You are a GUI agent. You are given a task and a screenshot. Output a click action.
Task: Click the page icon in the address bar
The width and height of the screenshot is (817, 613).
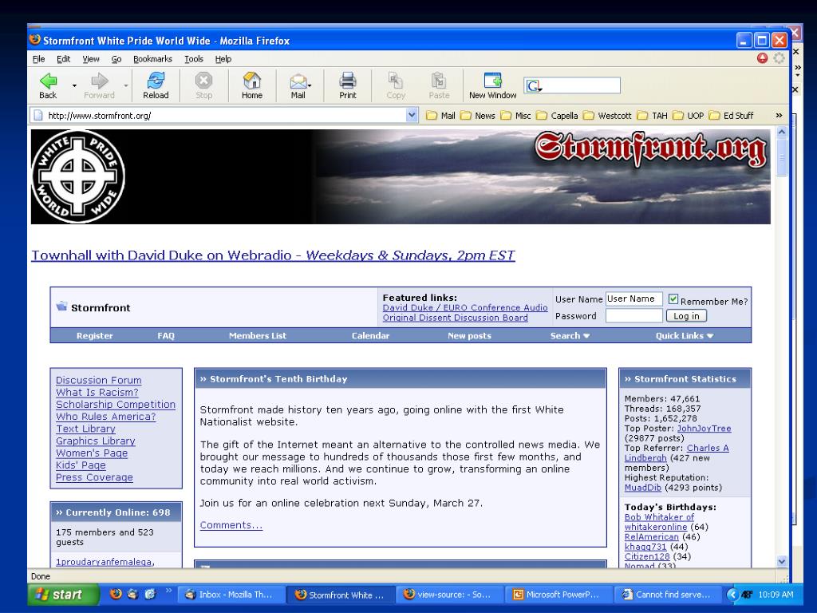click(38, 115)
